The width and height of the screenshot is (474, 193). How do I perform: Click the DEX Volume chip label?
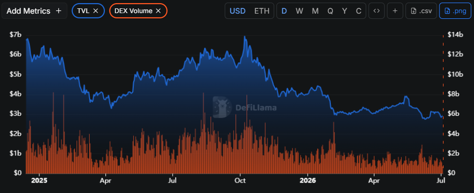point(133,11)
